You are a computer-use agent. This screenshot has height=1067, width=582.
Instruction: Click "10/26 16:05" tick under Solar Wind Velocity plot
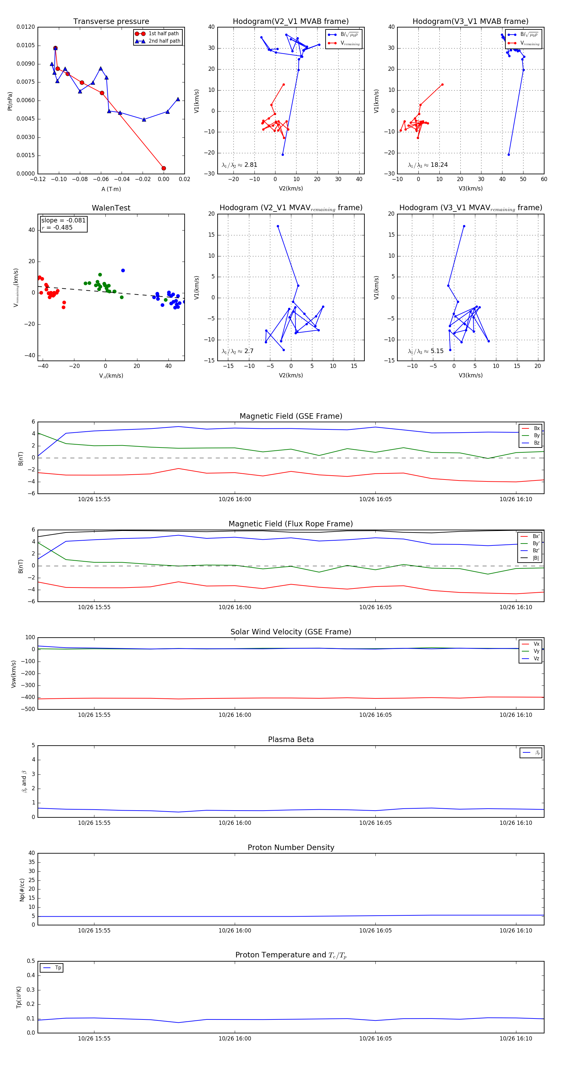375,715
